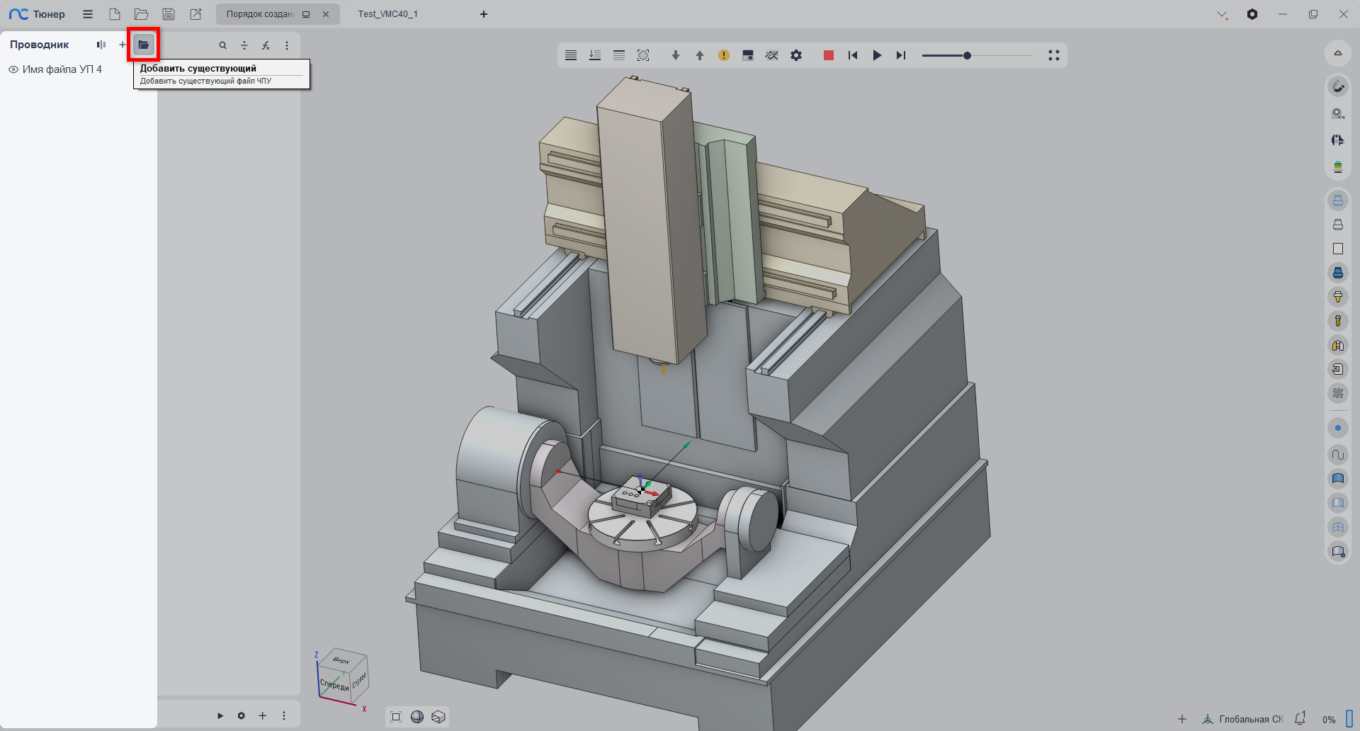Adjust the simulation speed slider

click(967, 55)
